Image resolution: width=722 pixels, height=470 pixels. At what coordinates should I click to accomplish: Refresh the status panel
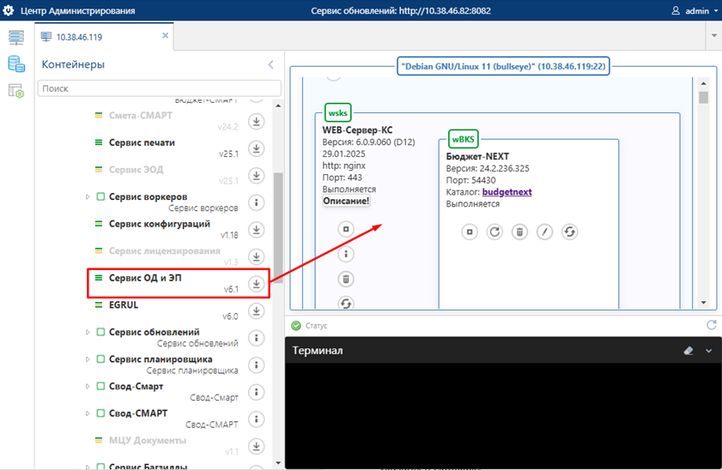tap(712, 325)
